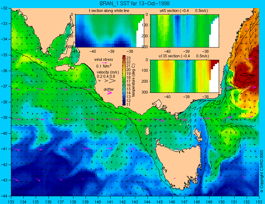Click longitude tick label 143

[x=135, y=202]
